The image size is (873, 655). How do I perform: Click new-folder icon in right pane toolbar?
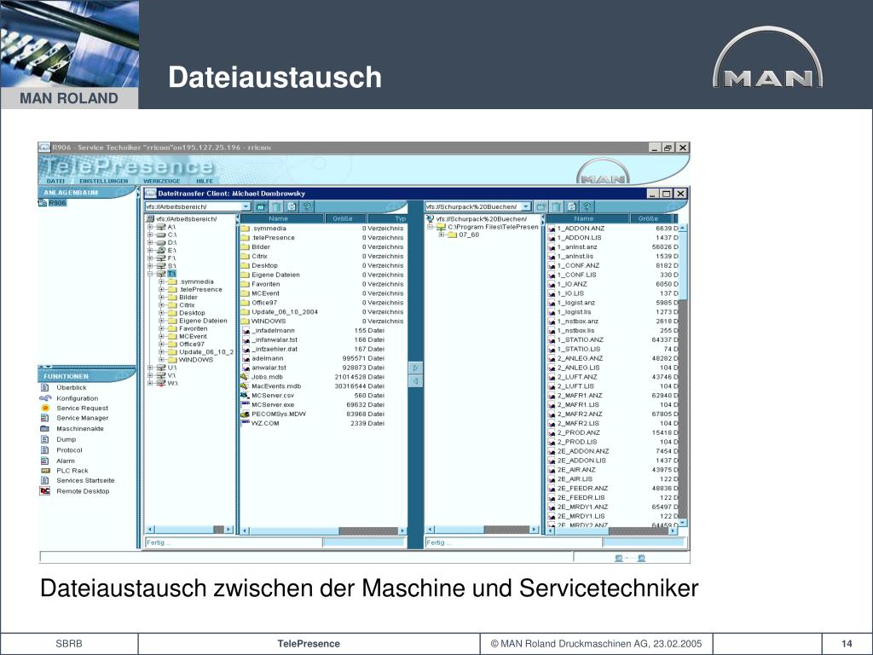[x=541, y=206]
